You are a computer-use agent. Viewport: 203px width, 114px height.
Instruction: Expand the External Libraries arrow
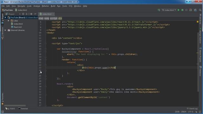(x=5, y=30)
